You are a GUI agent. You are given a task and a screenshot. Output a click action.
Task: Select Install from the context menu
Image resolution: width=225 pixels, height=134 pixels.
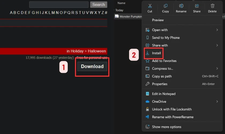point(156,53)
